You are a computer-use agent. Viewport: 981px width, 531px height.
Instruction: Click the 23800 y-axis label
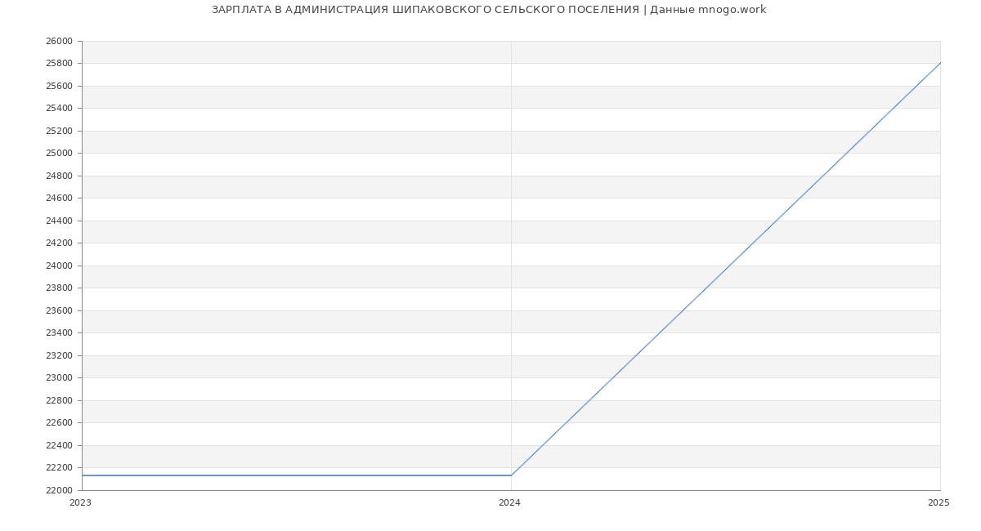pyautogui.click(x=59, y=288)
